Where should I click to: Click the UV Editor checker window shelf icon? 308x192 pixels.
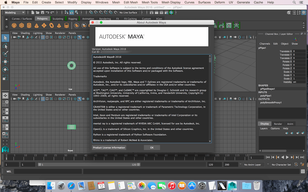(x=229, y=25)
